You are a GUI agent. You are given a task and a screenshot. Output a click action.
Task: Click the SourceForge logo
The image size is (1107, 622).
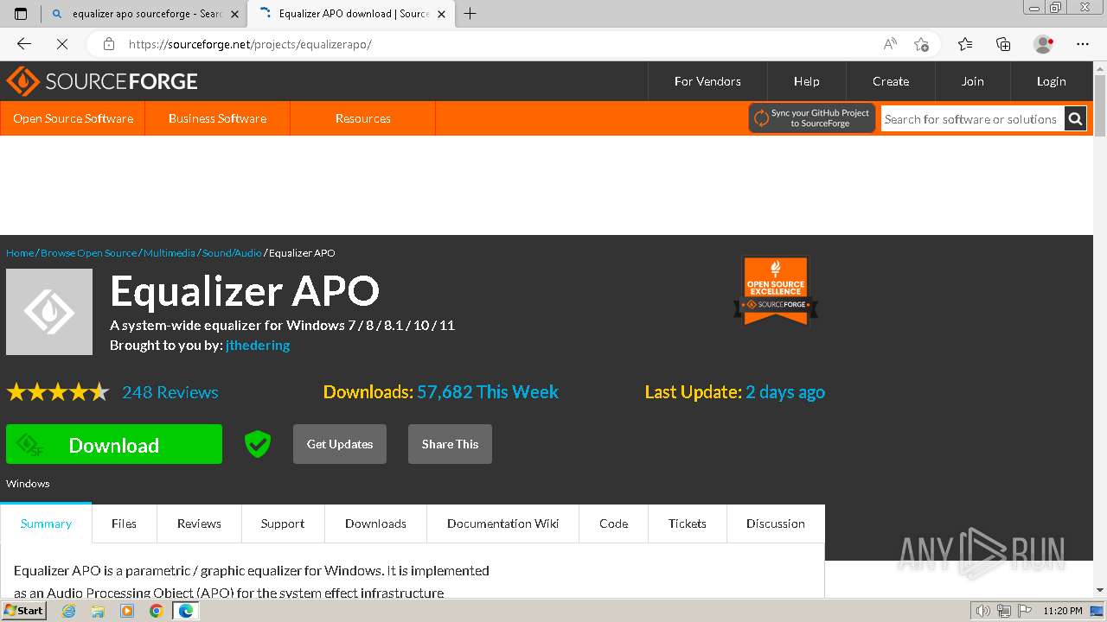102,81
